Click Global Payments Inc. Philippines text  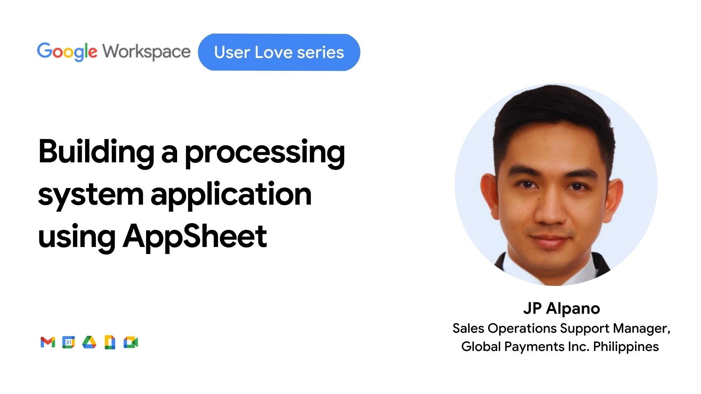click(x=560, y=346)
